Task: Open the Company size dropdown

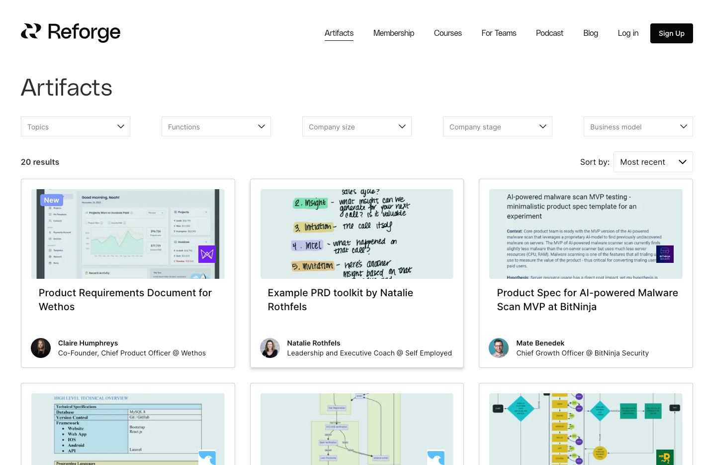Action: coord(357,126)
